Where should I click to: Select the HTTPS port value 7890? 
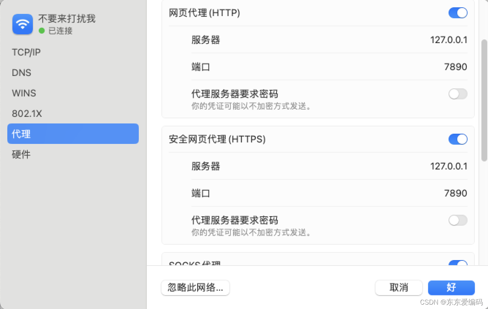(455, 193)
